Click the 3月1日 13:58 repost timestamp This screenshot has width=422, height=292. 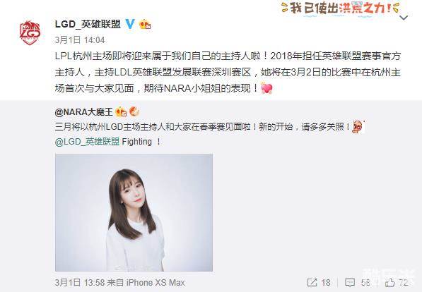pyautogui.click(x=80, y=282)
